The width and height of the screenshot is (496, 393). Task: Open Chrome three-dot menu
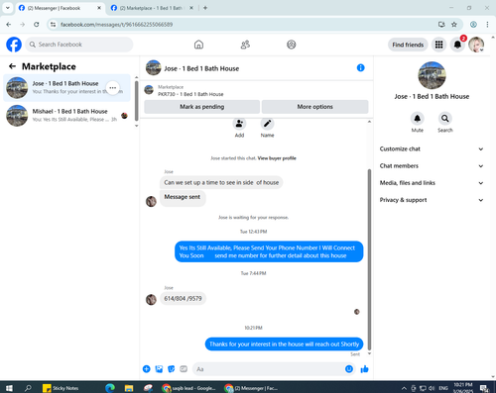[x=487, y=25]
